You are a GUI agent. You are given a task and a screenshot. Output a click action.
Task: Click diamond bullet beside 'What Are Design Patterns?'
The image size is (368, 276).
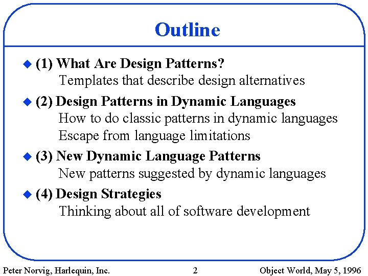(x=28, y=64)
